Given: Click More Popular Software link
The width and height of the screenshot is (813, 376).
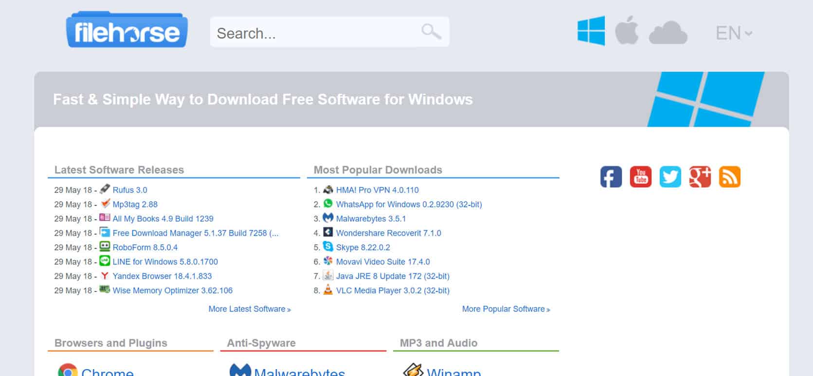Looking at the screenshot, I should click(506, 309).
